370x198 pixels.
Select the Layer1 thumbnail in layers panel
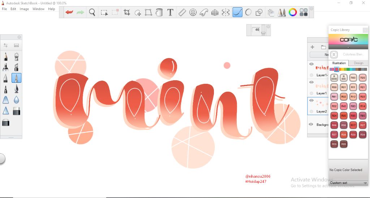click(x=322, y=86)
